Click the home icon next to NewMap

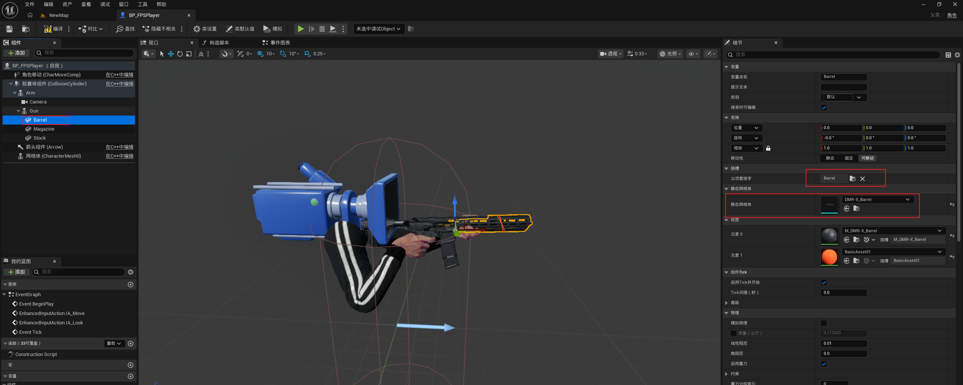(x=30, y=15)
